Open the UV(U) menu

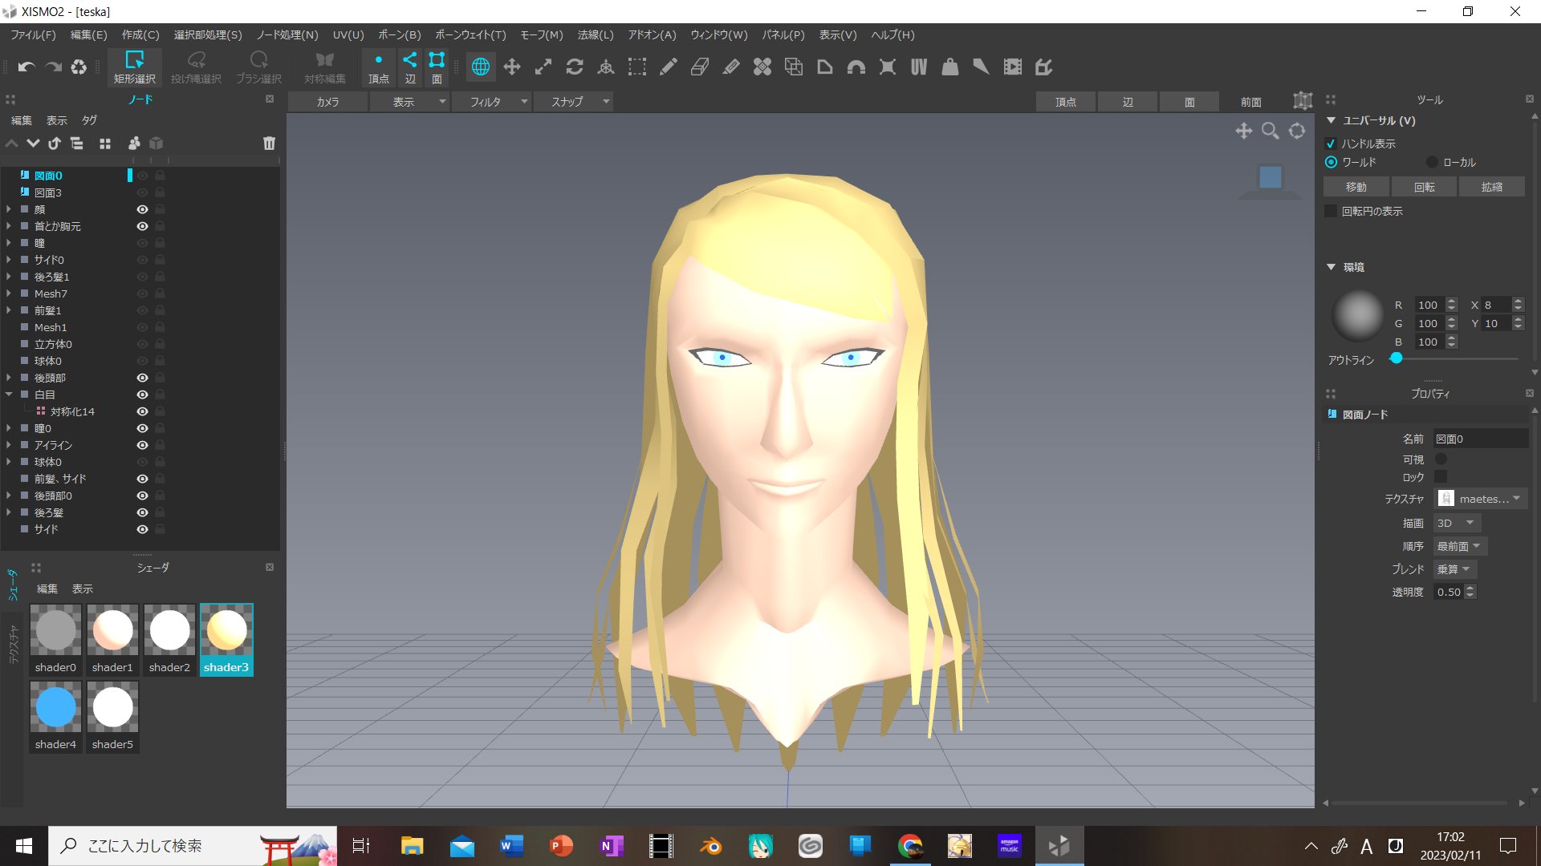(x=348, y=35)
